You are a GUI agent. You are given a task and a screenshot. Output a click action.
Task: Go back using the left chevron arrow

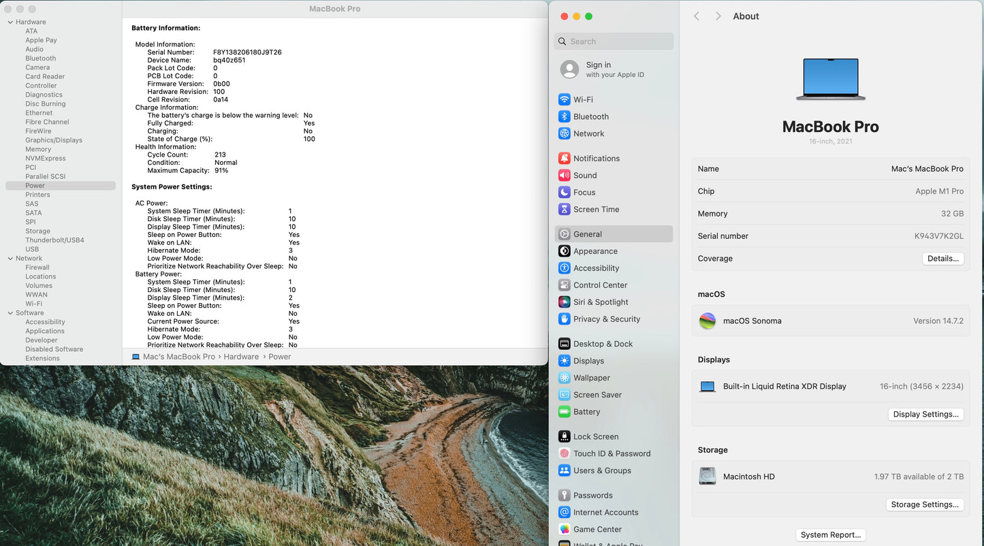pyautogui.click(x=697, y=16)
